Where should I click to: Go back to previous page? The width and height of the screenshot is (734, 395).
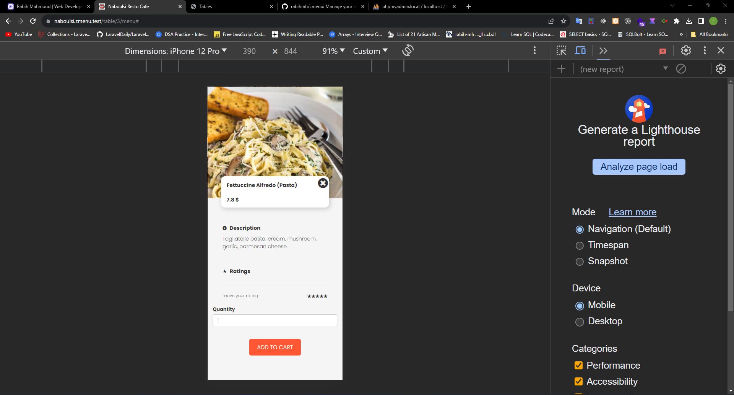8,21
